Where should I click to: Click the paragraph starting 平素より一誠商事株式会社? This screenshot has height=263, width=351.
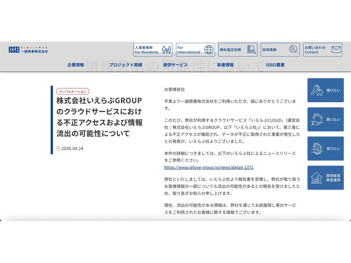point(230,105)
